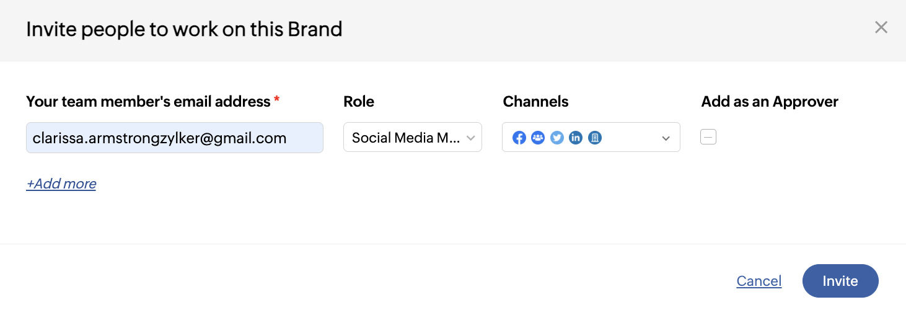Screen dimensions: 906x315
Task: Focus the team member email field
Action: [x=174, y=138]
